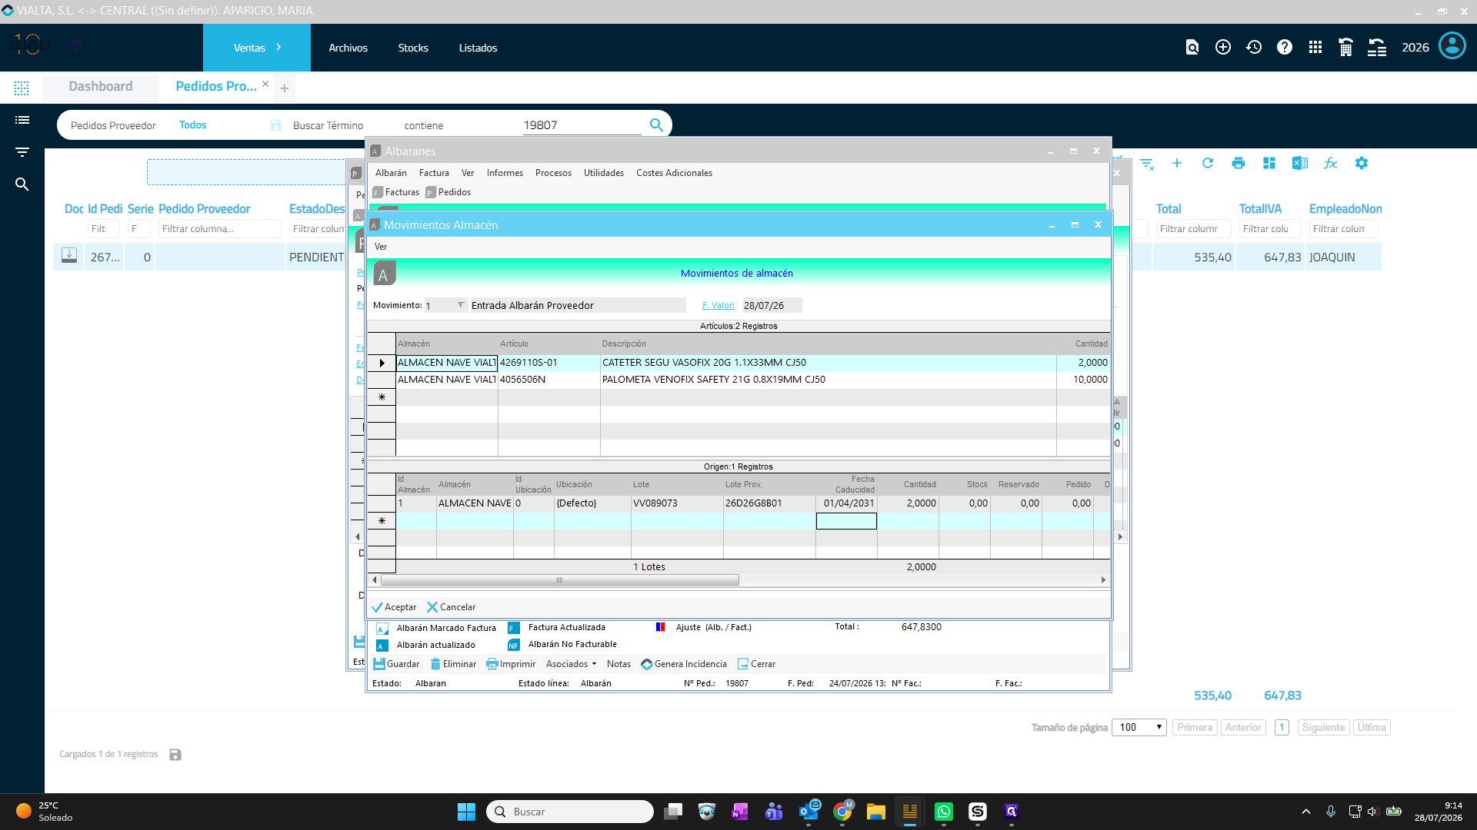Viewport: 1477px width, 830px height.
Task: Click the search term field containing 19807
Action: click(x=582, y=125)
